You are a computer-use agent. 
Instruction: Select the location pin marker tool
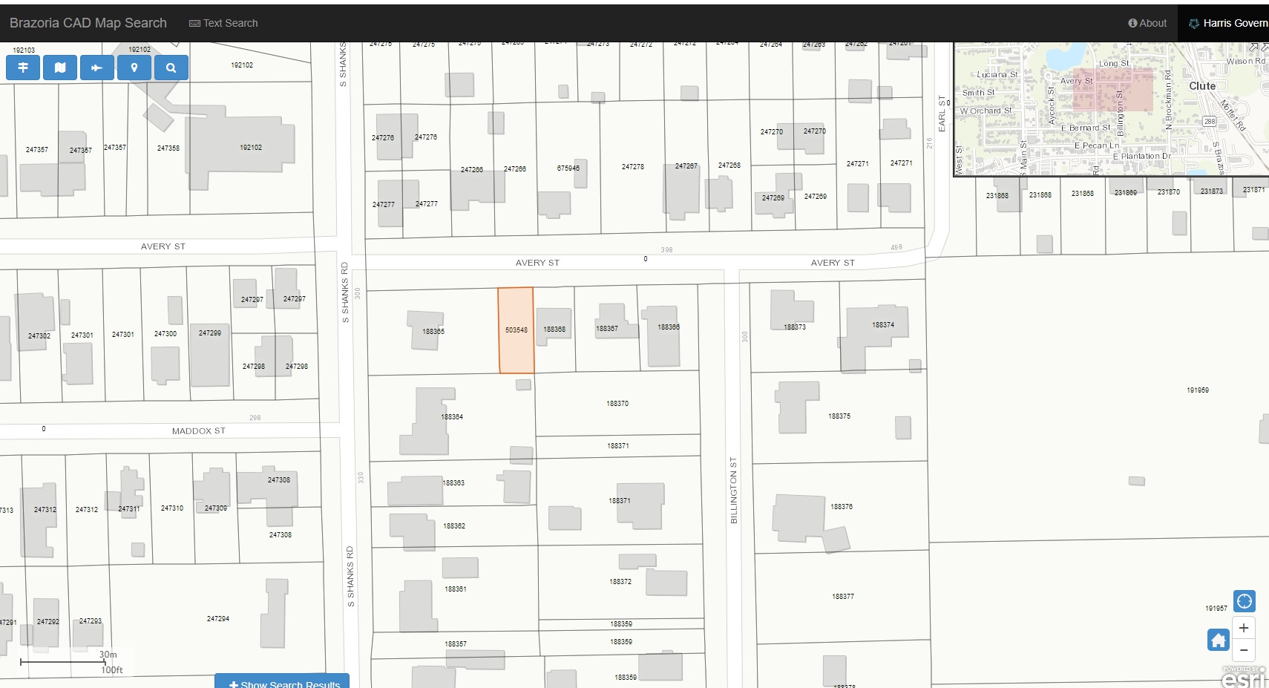point(134,68)
